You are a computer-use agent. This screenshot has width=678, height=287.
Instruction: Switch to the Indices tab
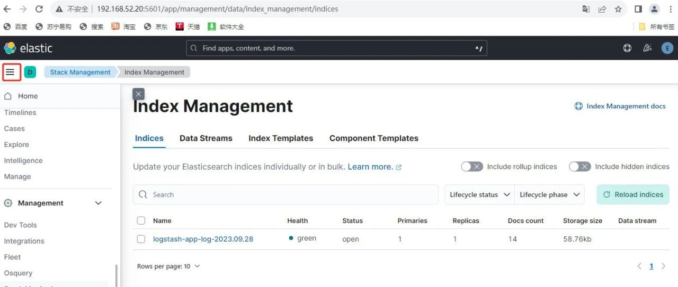click(x=149, y=138)
